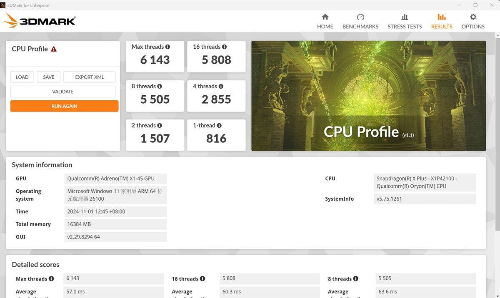Click the LOAD button
Image resolution: width=500 pixels, height=298 pixels.
[x=22, y=77]
